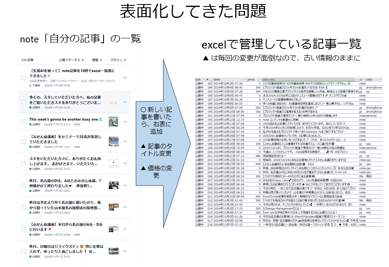Open more options for 日曜日はリラックスディ article
389x267 pixels.
pyautogui.click(x=125, y=251)
